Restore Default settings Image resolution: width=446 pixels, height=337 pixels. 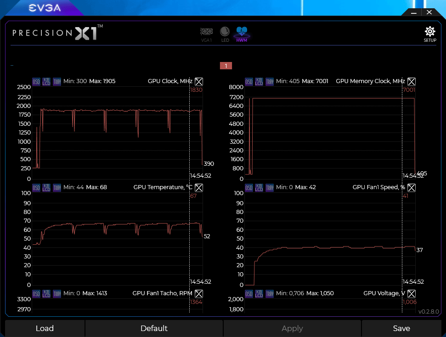tap(154, 328)
